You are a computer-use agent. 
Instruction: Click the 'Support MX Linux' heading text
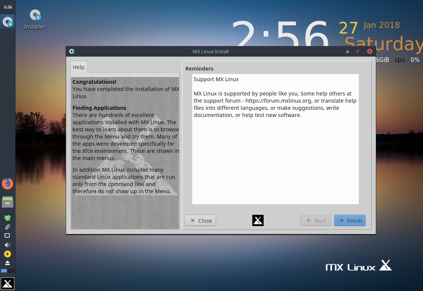(x=216, y=79)
